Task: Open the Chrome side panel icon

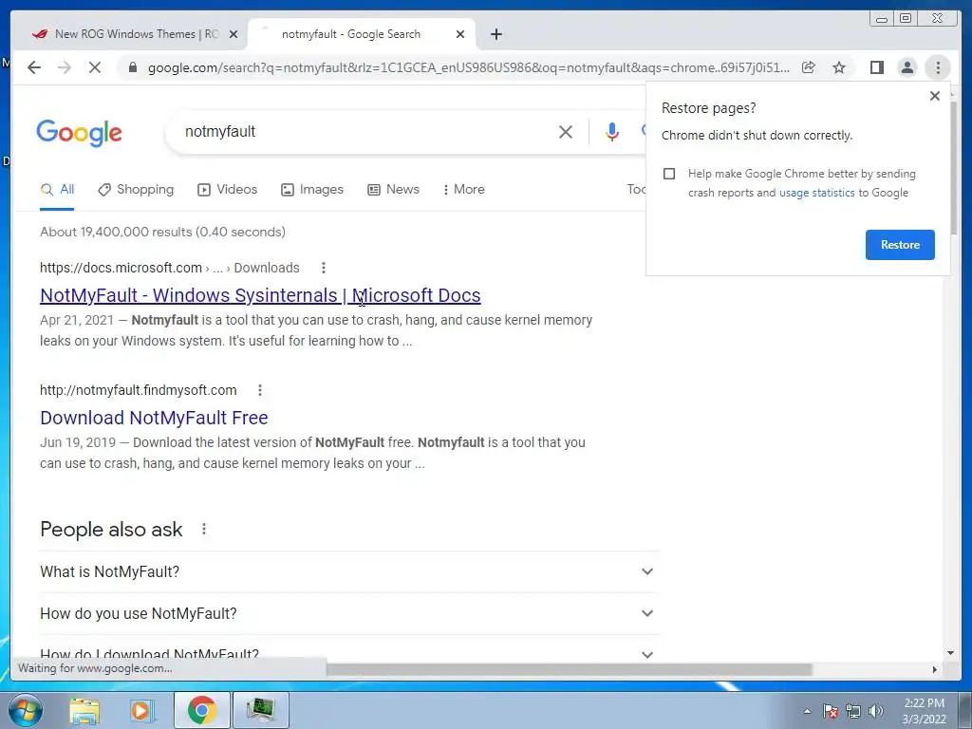Action: tap(876, 67)
